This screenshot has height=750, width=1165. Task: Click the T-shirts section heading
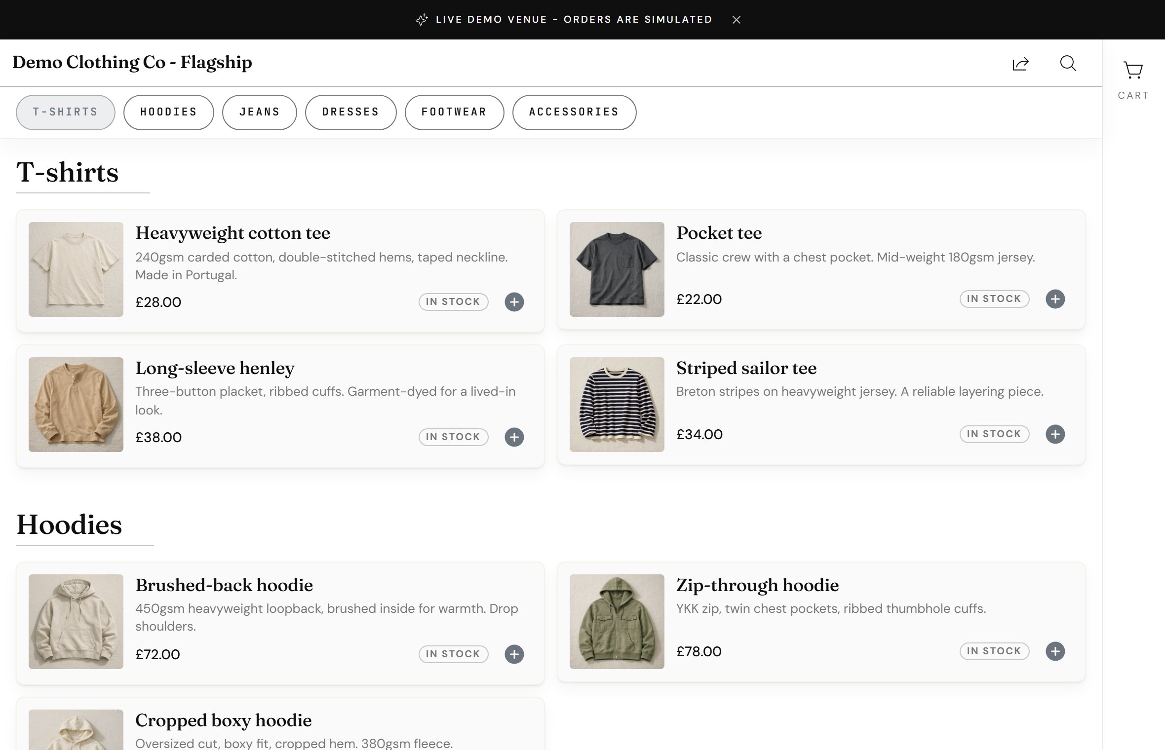point(68,172)
